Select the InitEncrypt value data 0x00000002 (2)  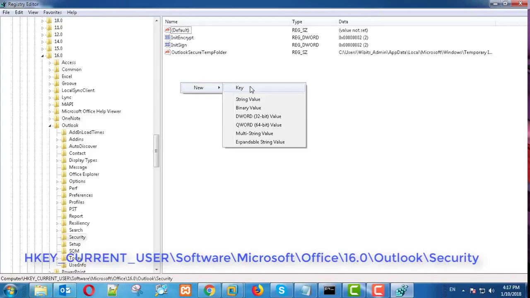tap(353, 37)
